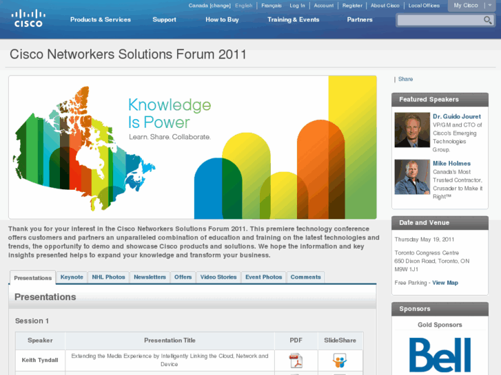Click the 'Toronto Congress Centre' venue text
Image resolution: width=501 pixels, height=375 pixels.
point(427,253)
